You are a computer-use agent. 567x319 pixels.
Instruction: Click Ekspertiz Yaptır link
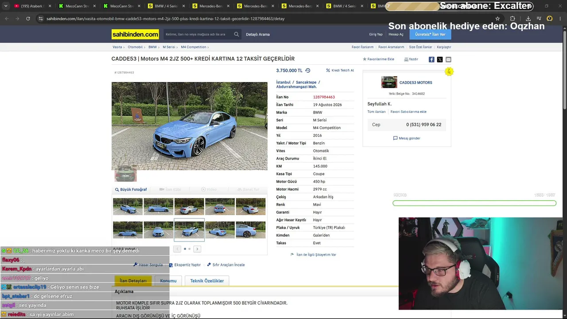click(x=185, y=265)
